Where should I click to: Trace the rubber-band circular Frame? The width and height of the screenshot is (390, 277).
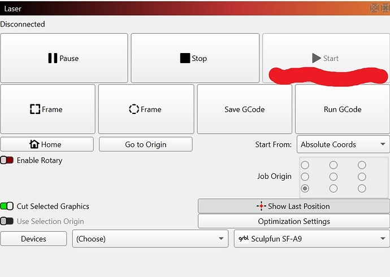(146, 109)
